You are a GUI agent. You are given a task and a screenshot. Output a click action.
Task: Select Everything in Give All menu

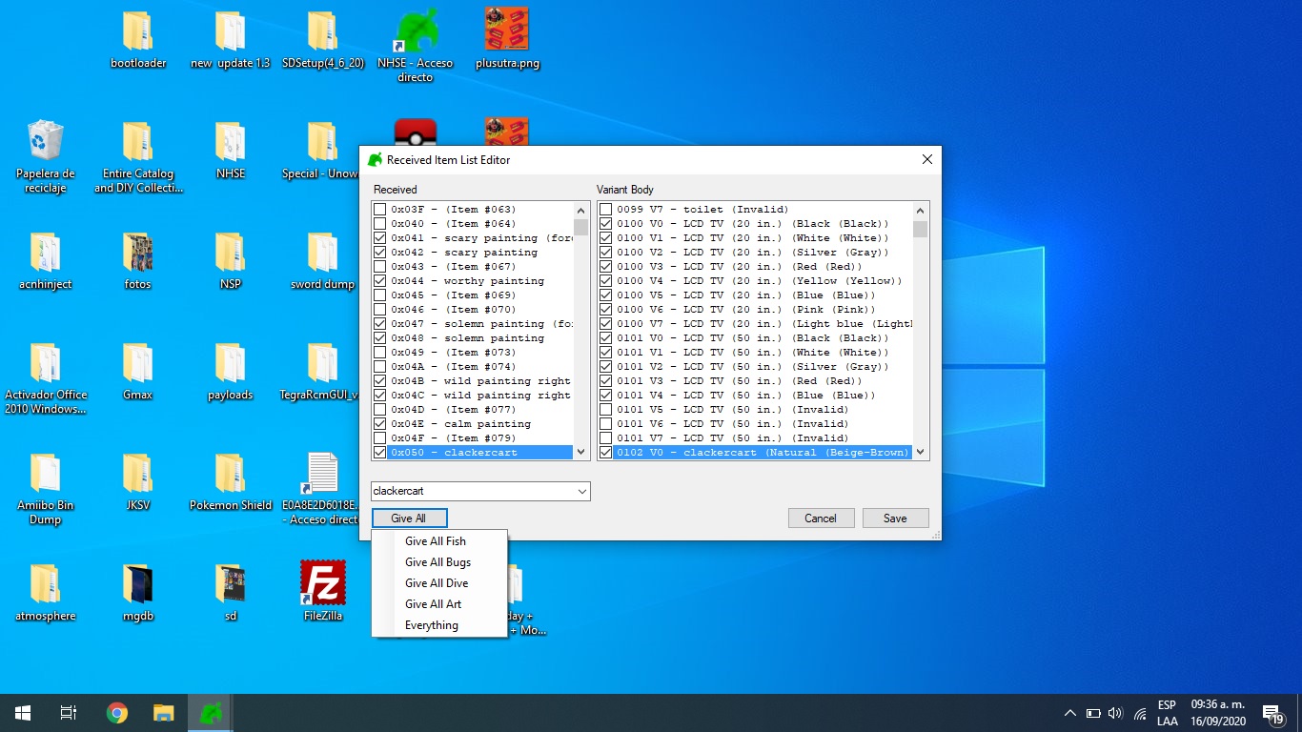[x=432, y=625]
